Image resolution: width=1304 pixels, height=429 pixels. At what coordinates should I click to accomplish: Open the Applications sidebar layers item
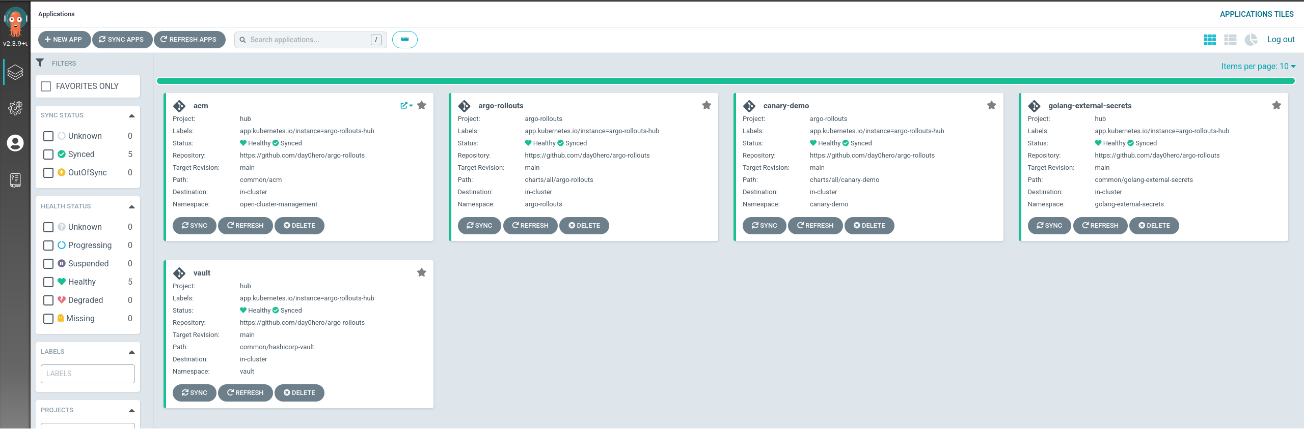coord(15,72)
